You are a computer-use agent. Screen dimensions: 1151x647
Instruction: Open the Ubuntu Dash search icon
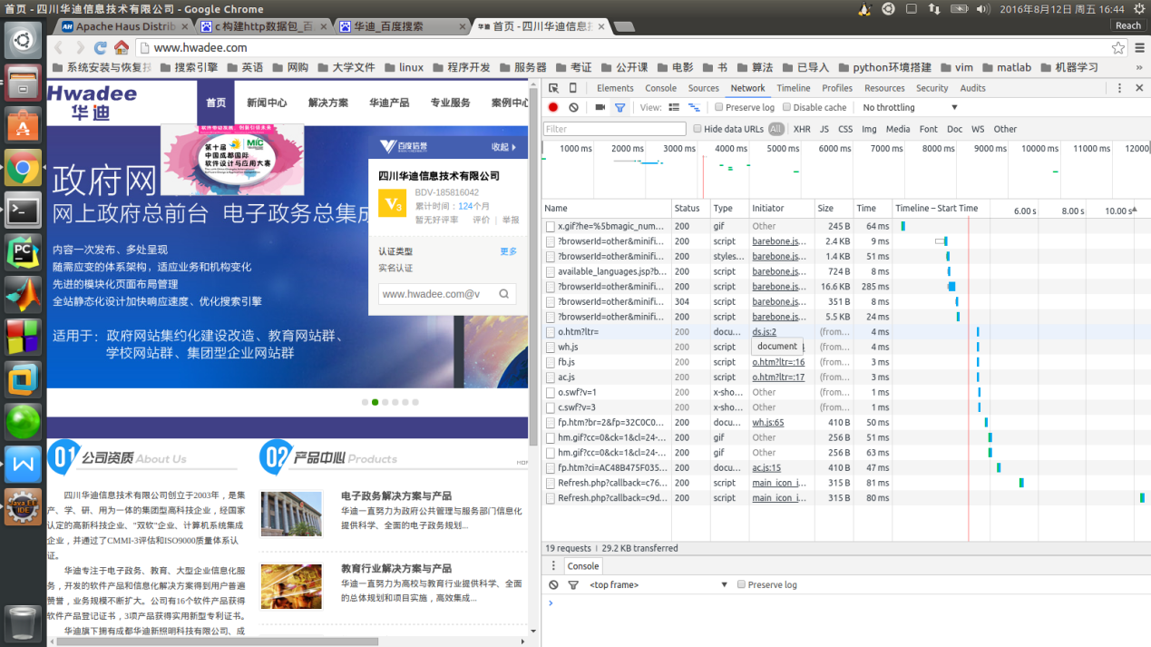click(x=23, y=40)
